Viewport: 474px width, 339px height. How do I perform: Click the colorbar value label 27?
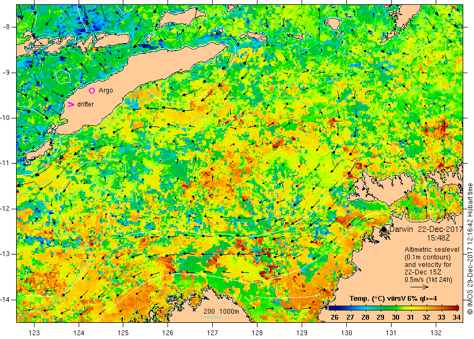[x=350, y=317]
